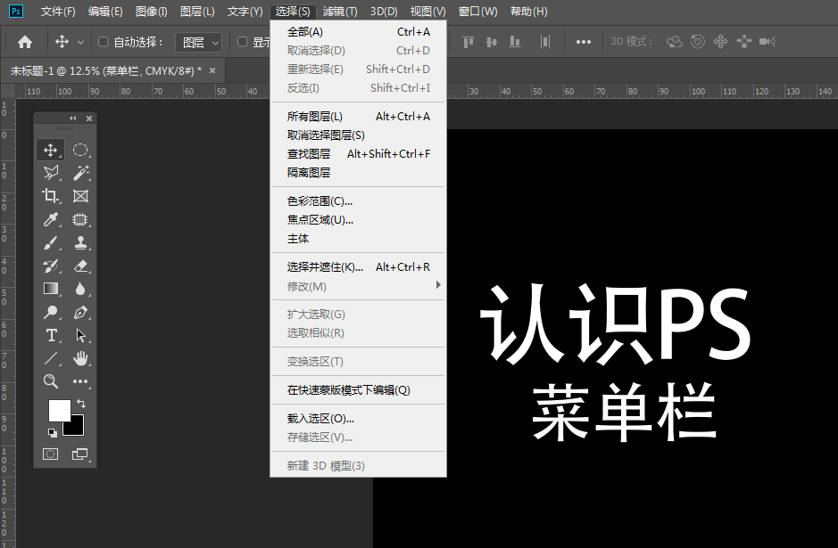The width and height of the screenshot is (838, 548).
Task: Switch to Quick Mask mode
Action: point(51,454)
